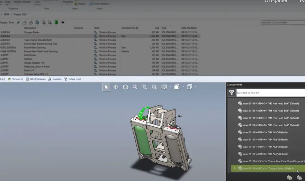
Task: Select the 'Oxygen Banks' file row
Action: pos(100,32)
